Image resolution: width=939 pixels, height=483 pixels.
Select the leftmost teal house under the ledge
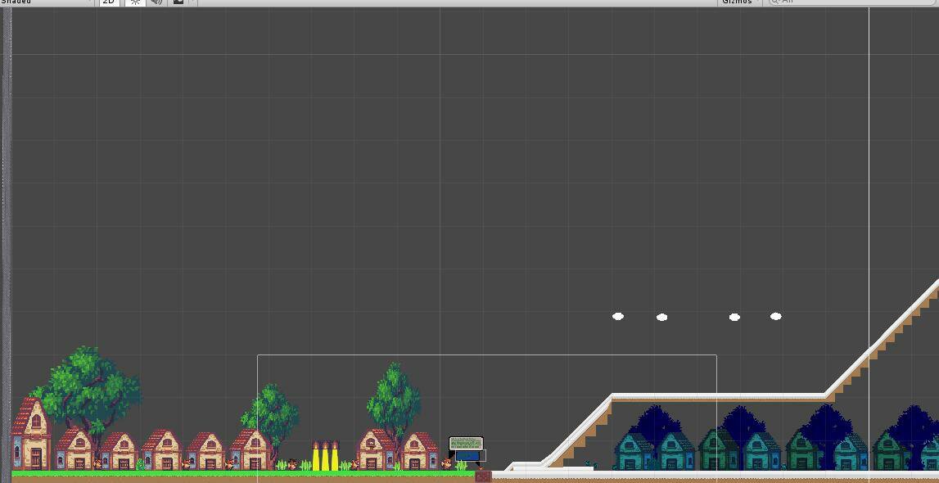coord(634,452)
